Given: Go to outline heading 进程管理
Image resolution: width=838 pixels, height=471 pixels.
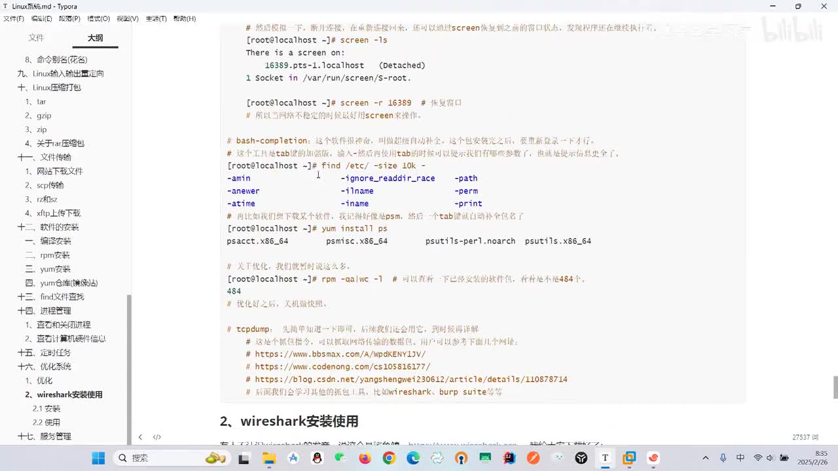Looking at the screenshot, I should click(x=45, y=311).
